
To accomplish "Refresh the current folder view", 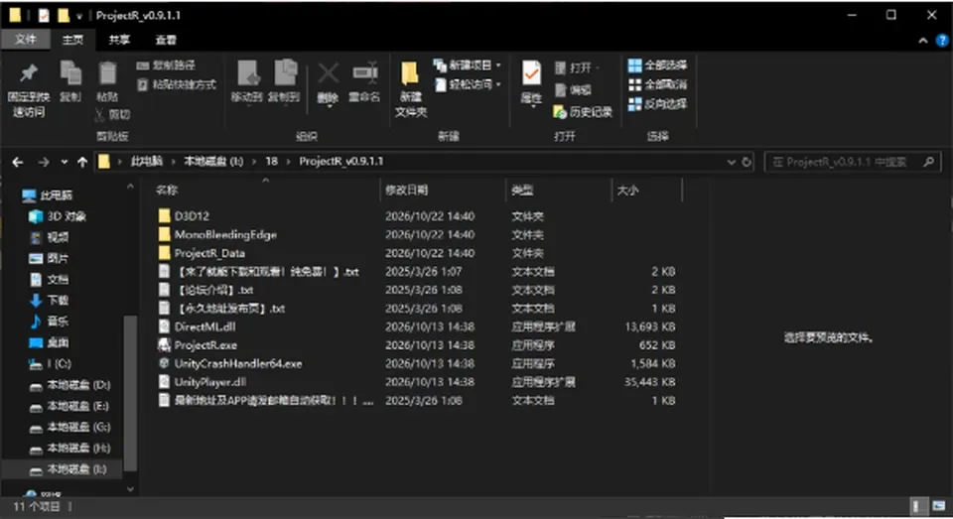I will tap(747, 163).
